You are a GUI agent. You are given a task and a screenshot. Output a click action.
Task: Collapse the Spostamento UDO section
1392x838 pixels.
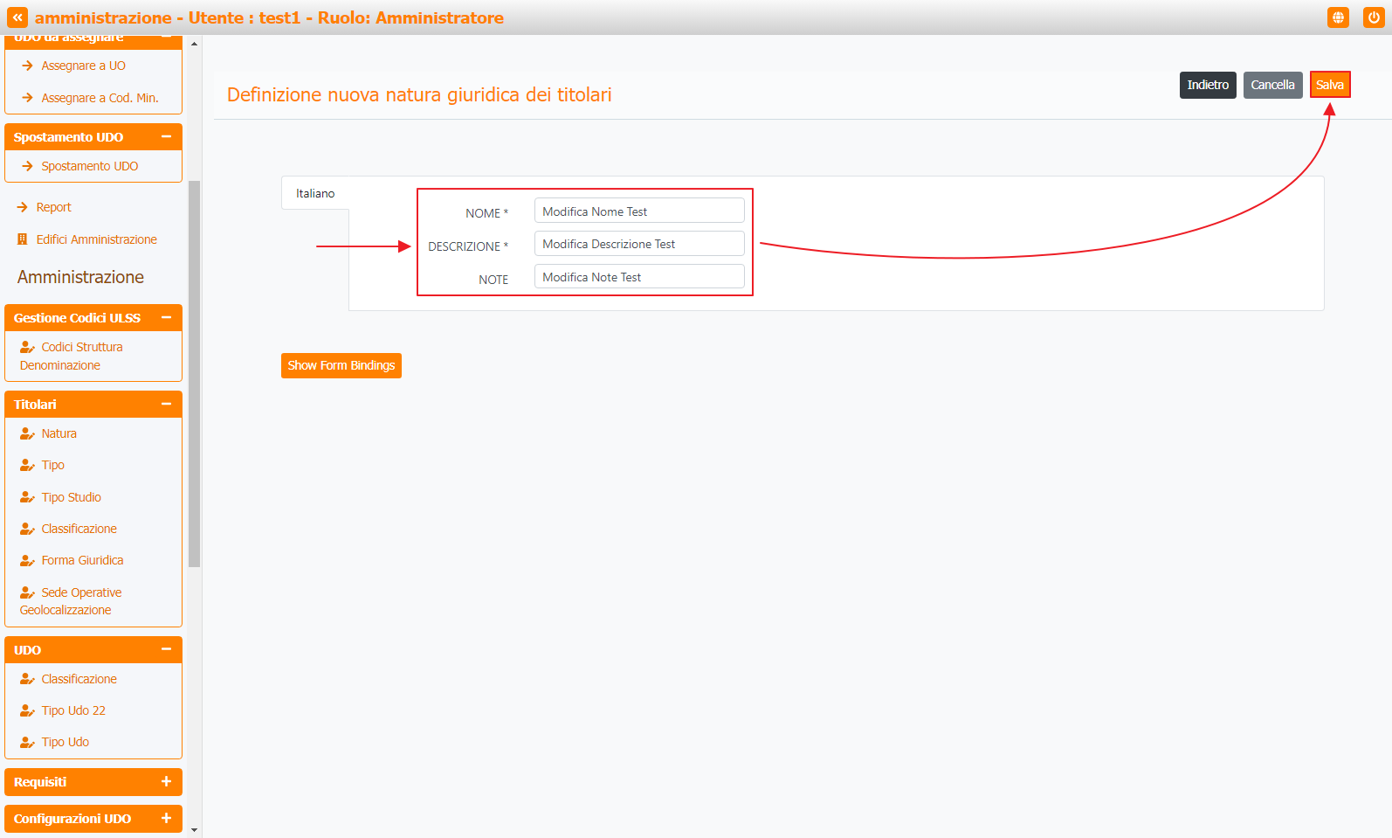(x=166, y=136)
